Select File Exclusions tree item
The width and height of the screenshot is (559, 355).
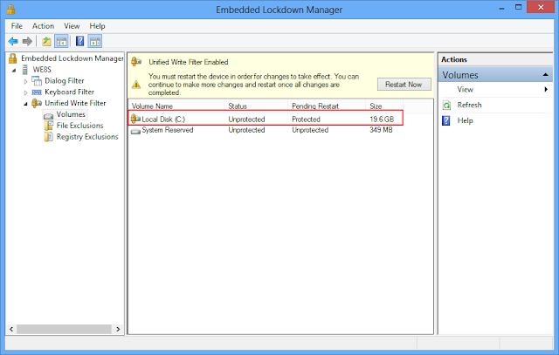tap(79, 126)
